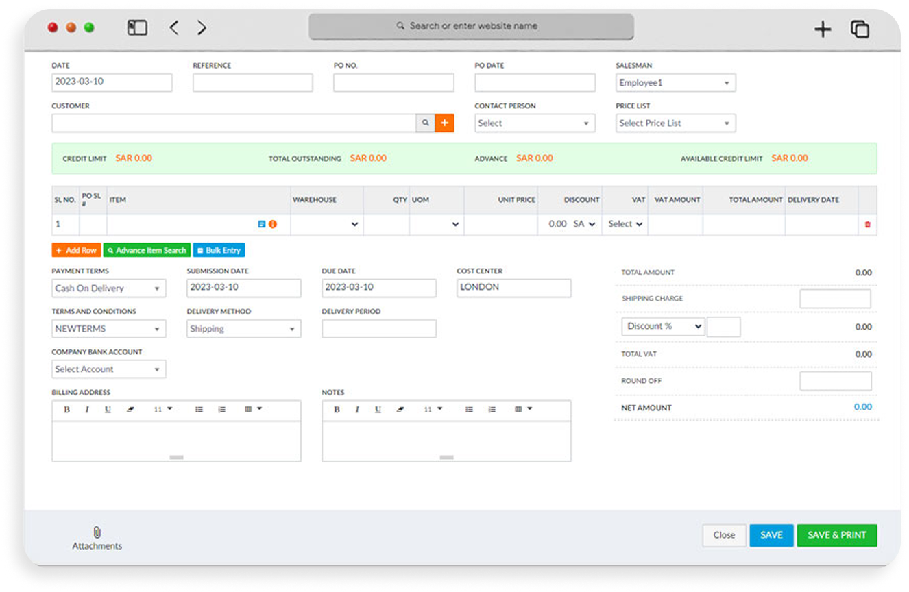Viewport: 909px width, 592px height.
Task: Toggle italic in the Notes editor
Action: 356,410
